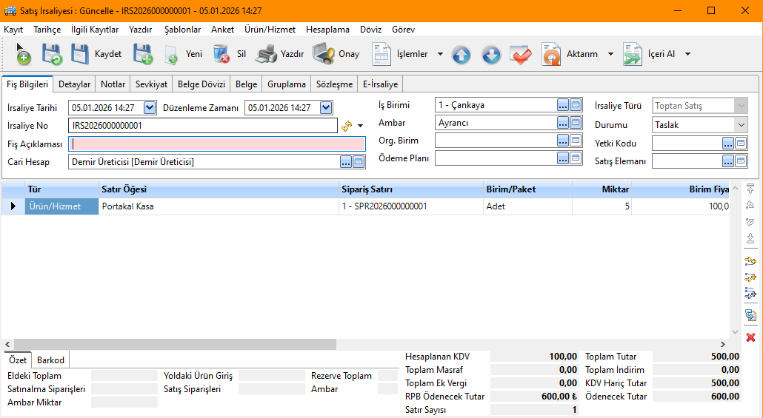
Task: Go to next record with down arrow
Action: (x=491, y=55)
